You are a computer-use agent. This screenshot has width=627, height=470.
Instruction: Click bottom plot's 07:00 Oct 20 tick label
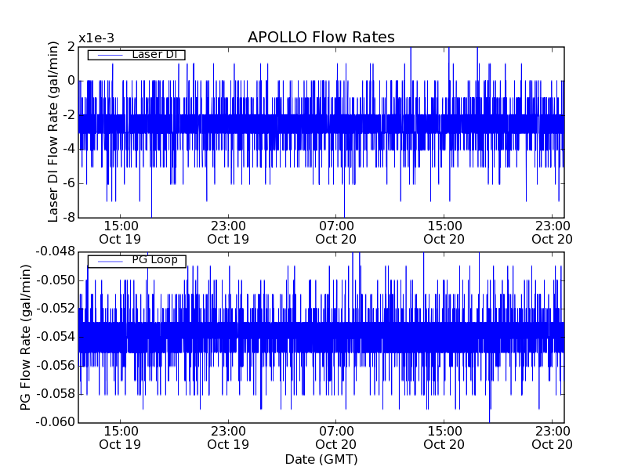coord(336,438)
